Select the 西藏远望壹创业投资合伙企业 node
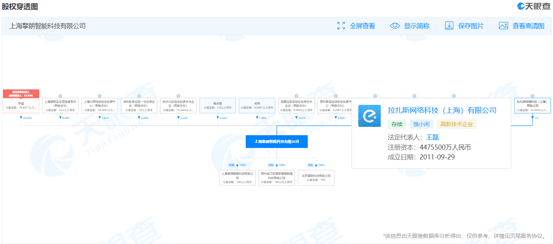 point(296,106)
